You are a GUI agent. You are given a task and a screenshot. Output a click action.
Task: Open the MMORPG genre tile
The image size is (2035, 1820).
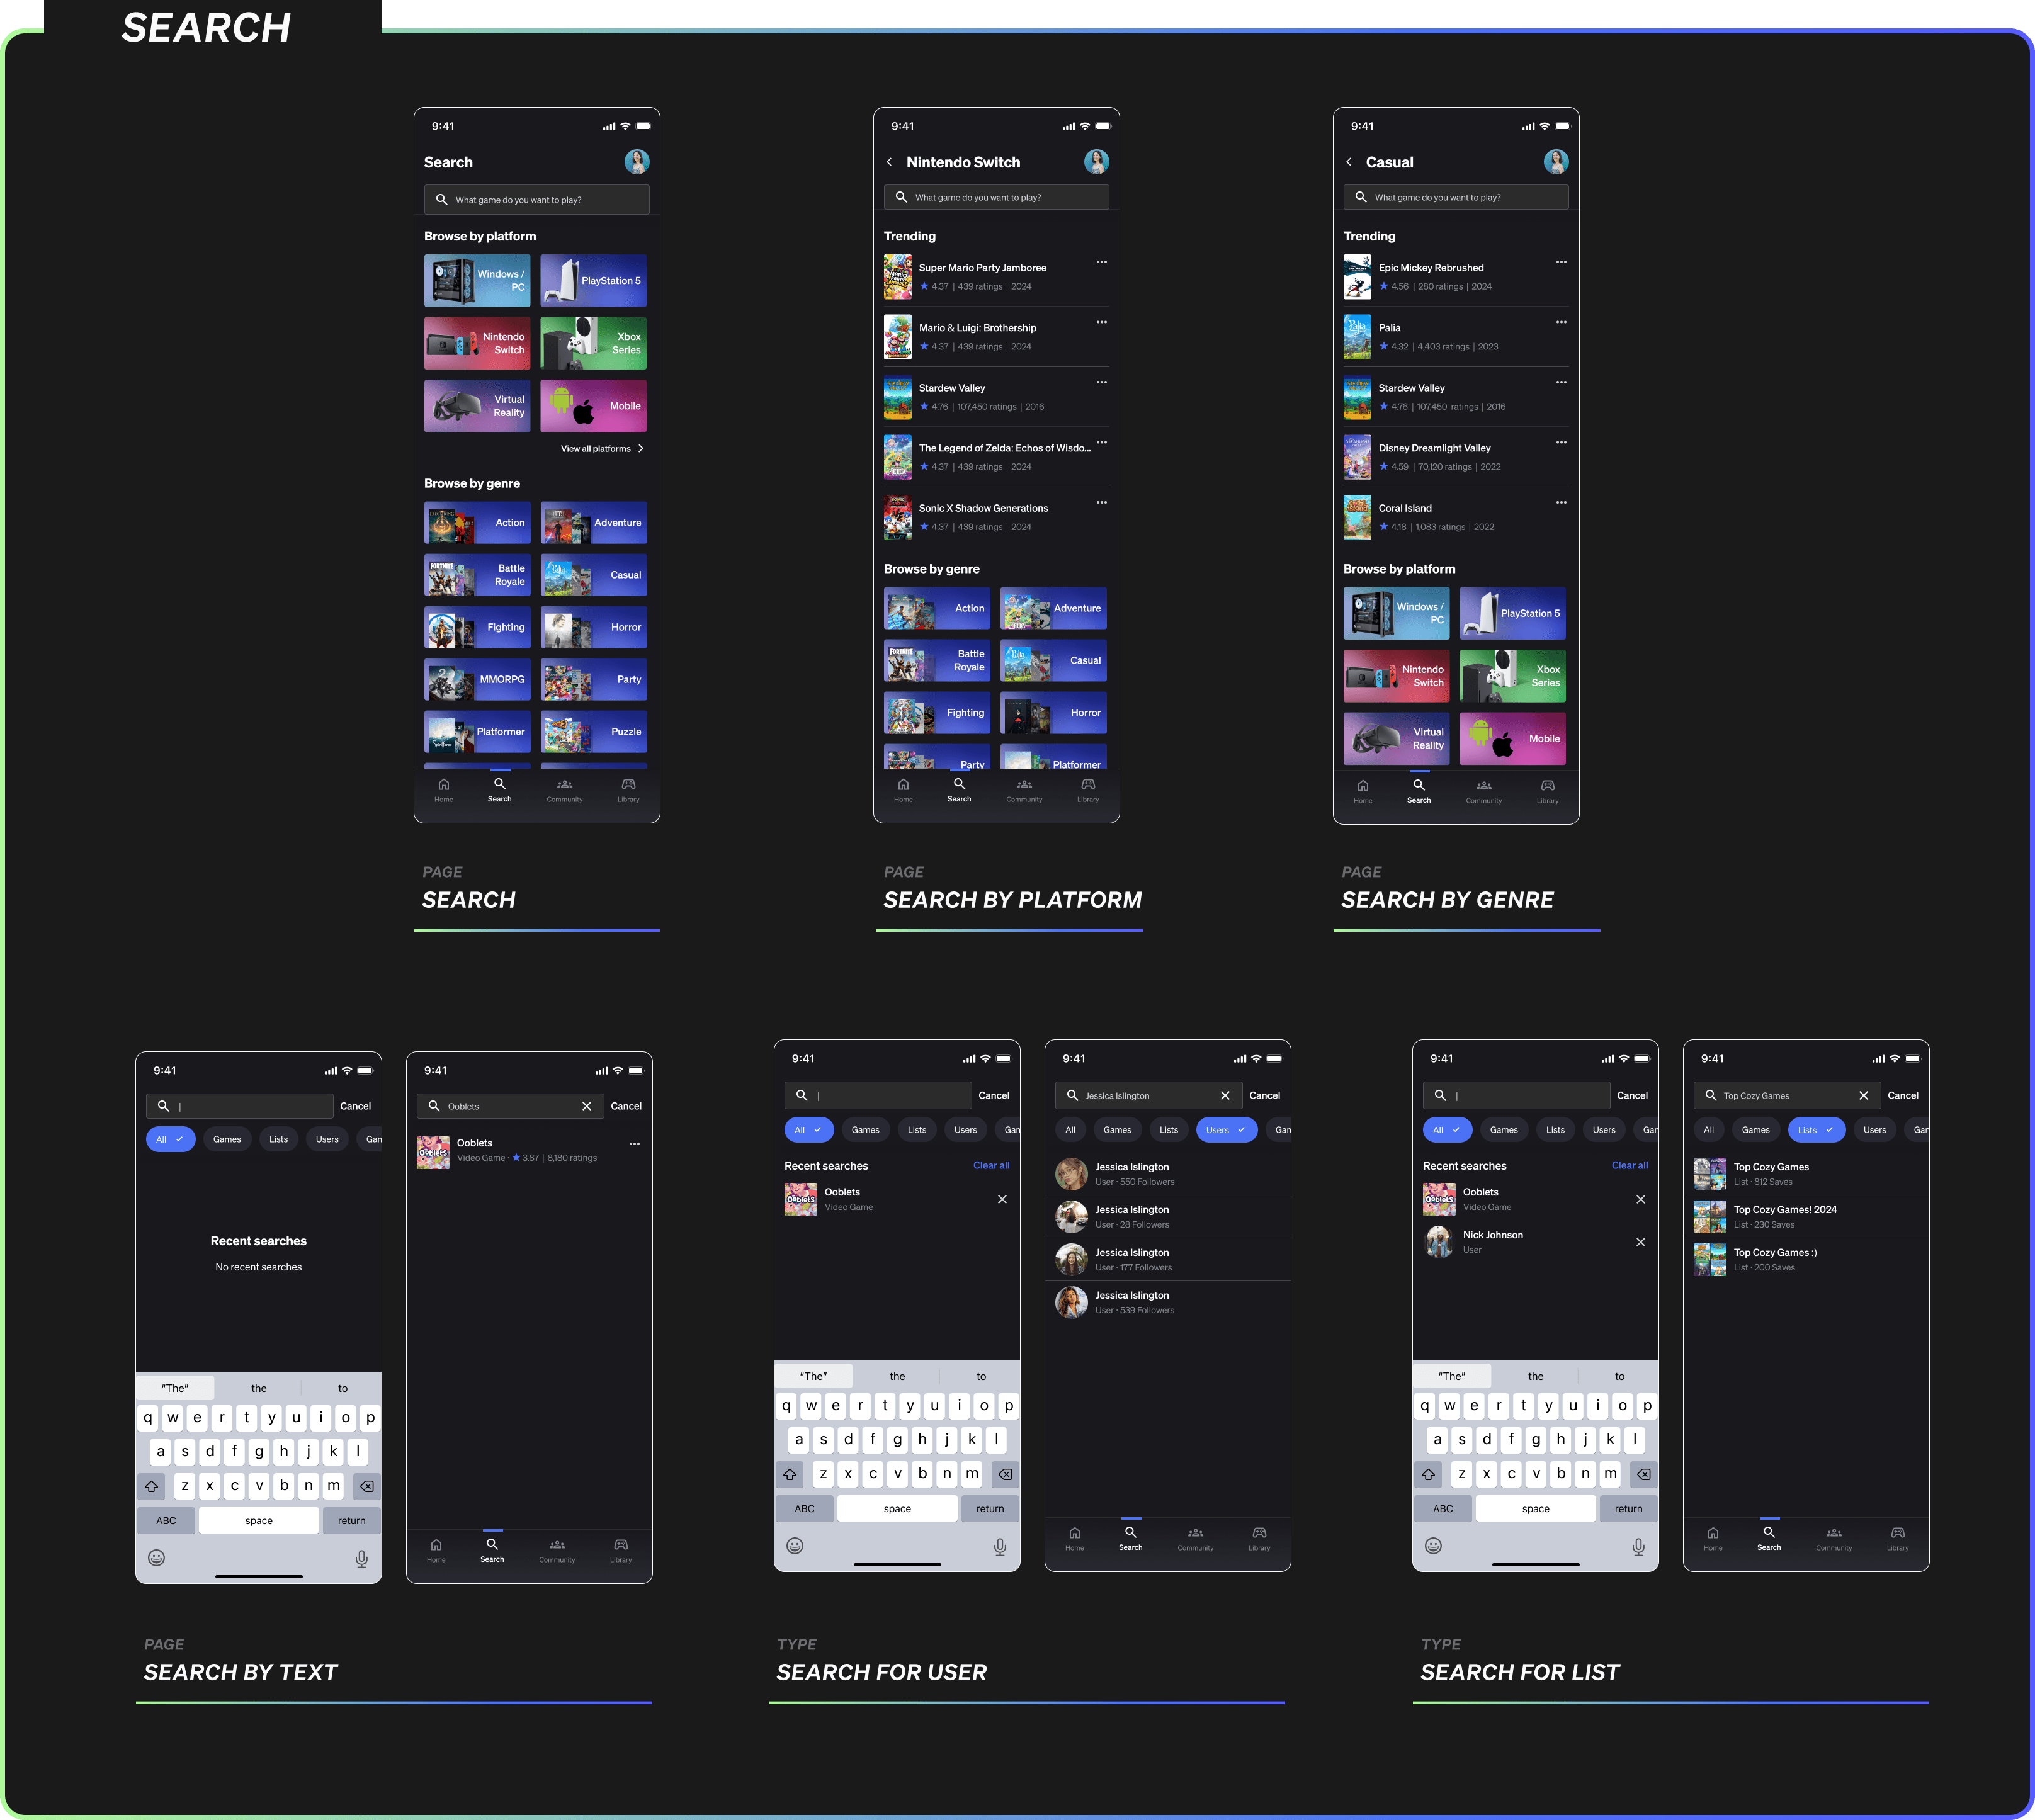(x=477, y=680)
